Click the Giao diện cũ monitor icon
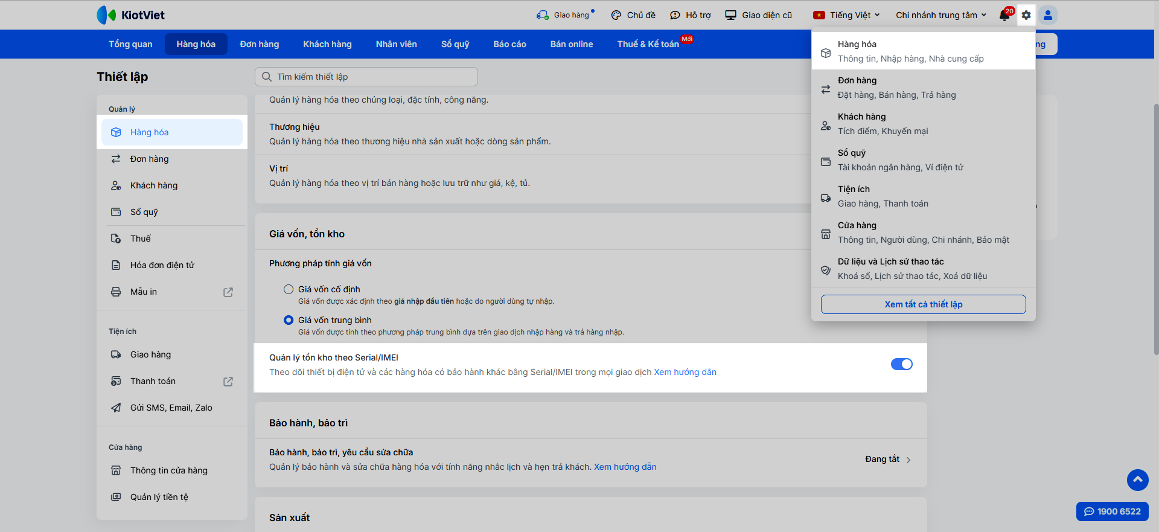 [x=730, y=15]
